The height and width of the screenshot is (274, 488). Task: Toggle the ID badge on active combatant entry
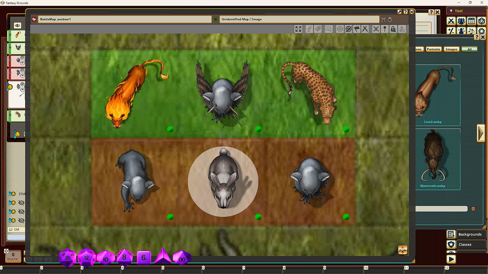22,84
